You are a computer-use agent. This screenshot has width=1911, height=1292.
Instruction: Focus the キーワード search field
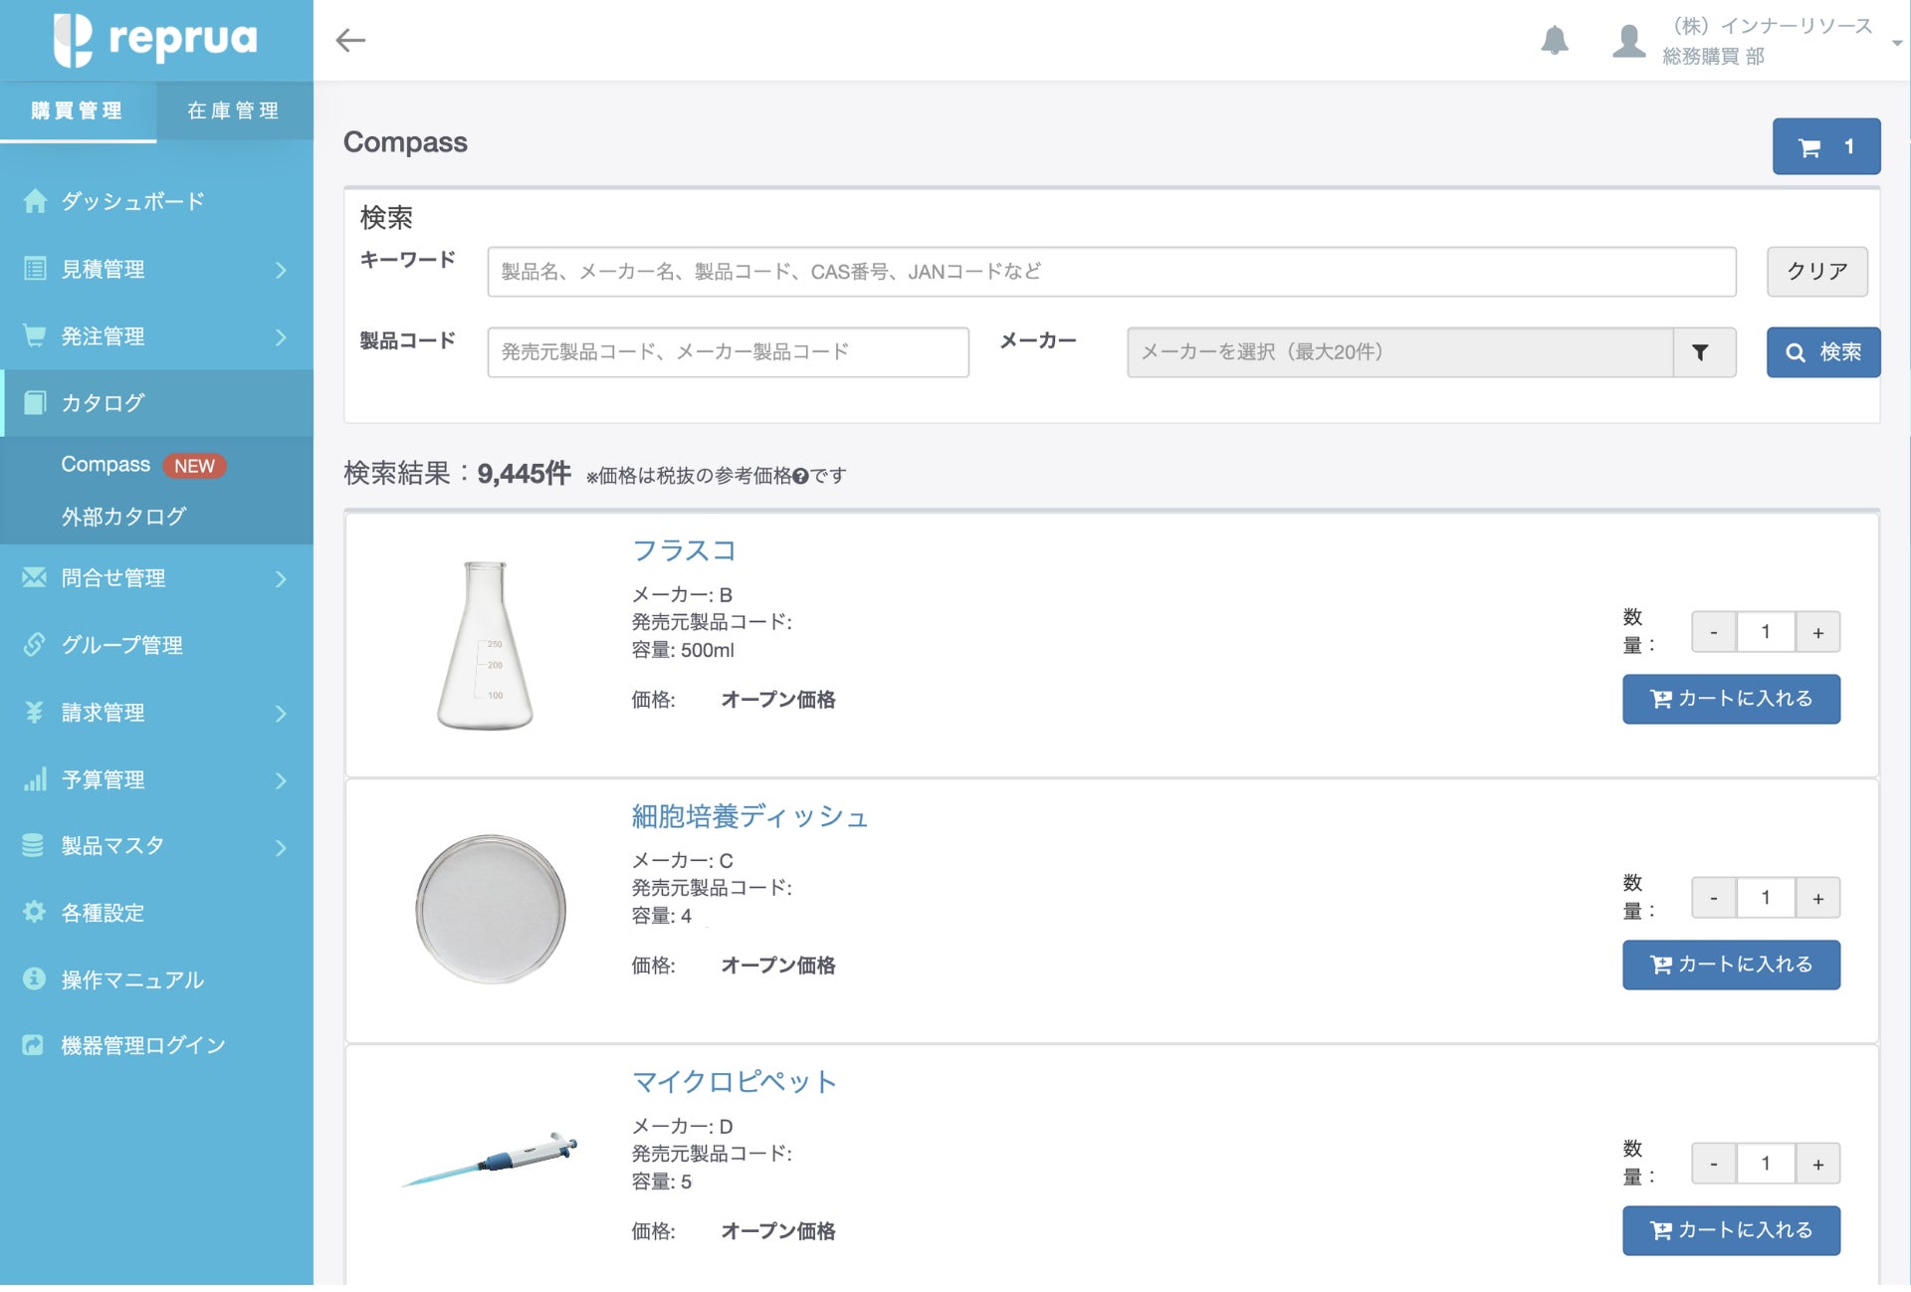pos(1112,272)
